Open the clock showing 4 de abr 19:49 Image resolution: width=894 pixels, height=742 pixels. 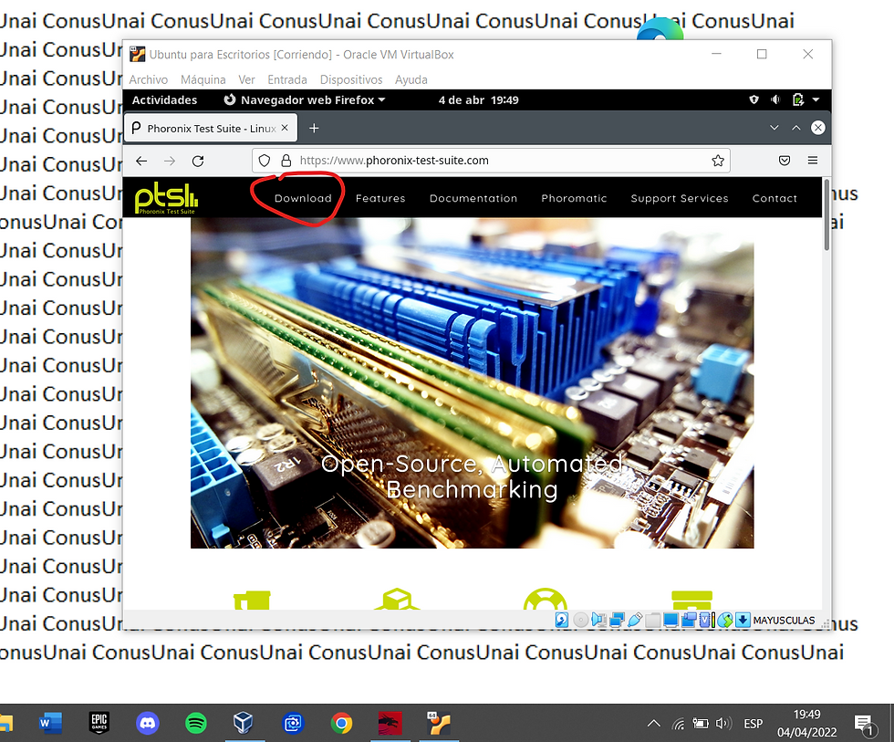(x=478, y=99)
